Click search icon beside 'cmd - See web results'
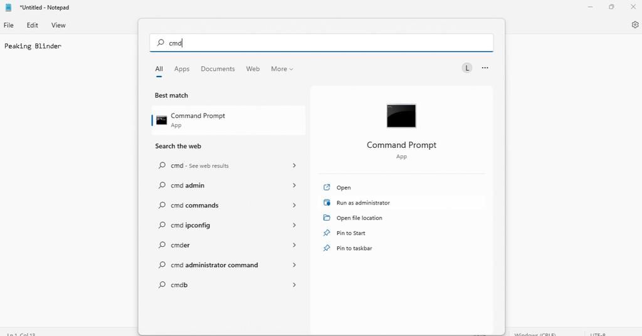This screenshot has width=642, height=336. coord(162,165)
